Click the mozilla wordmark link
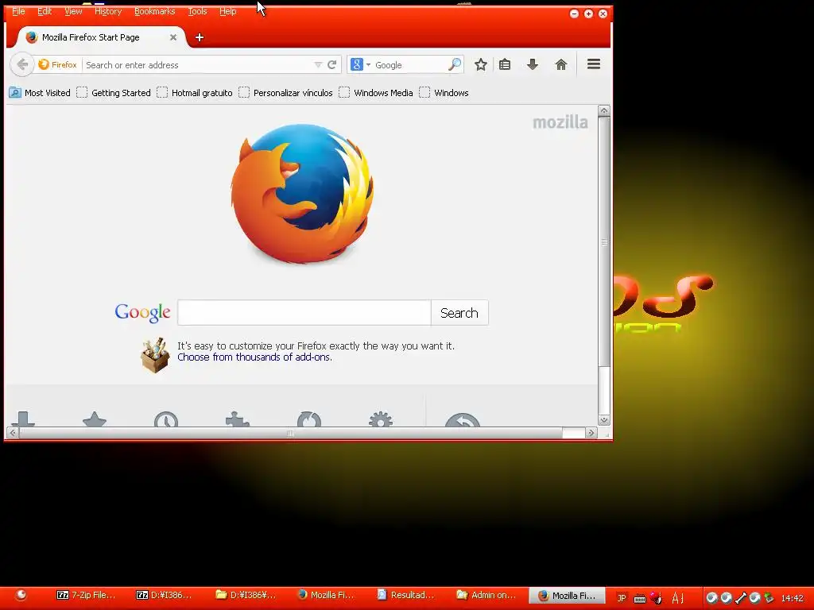Screen dimensions: 814x610 pyautogui.click(x=560, y=122)
